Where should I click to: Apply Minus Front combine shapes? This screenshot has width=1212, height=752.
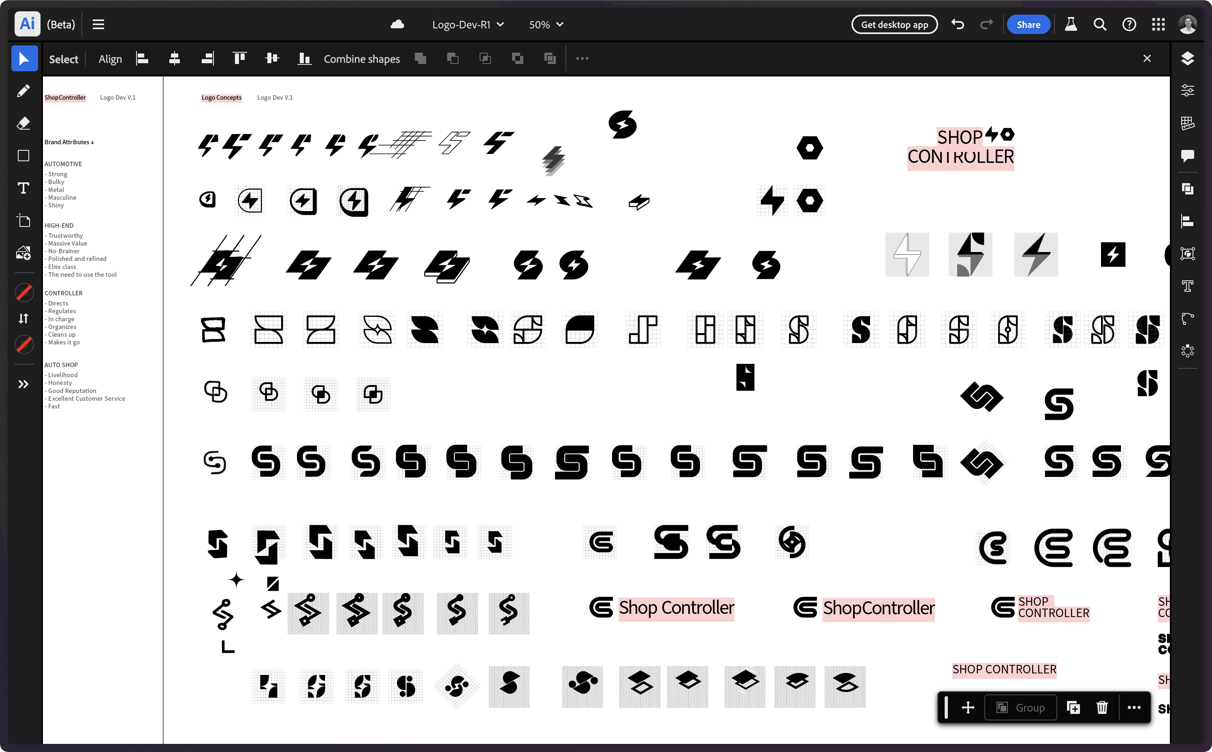click(453, 59)
